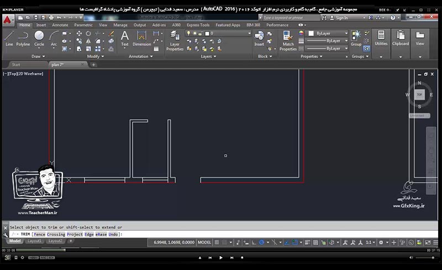Toggle group selection on/off icon

coord(366,49)
